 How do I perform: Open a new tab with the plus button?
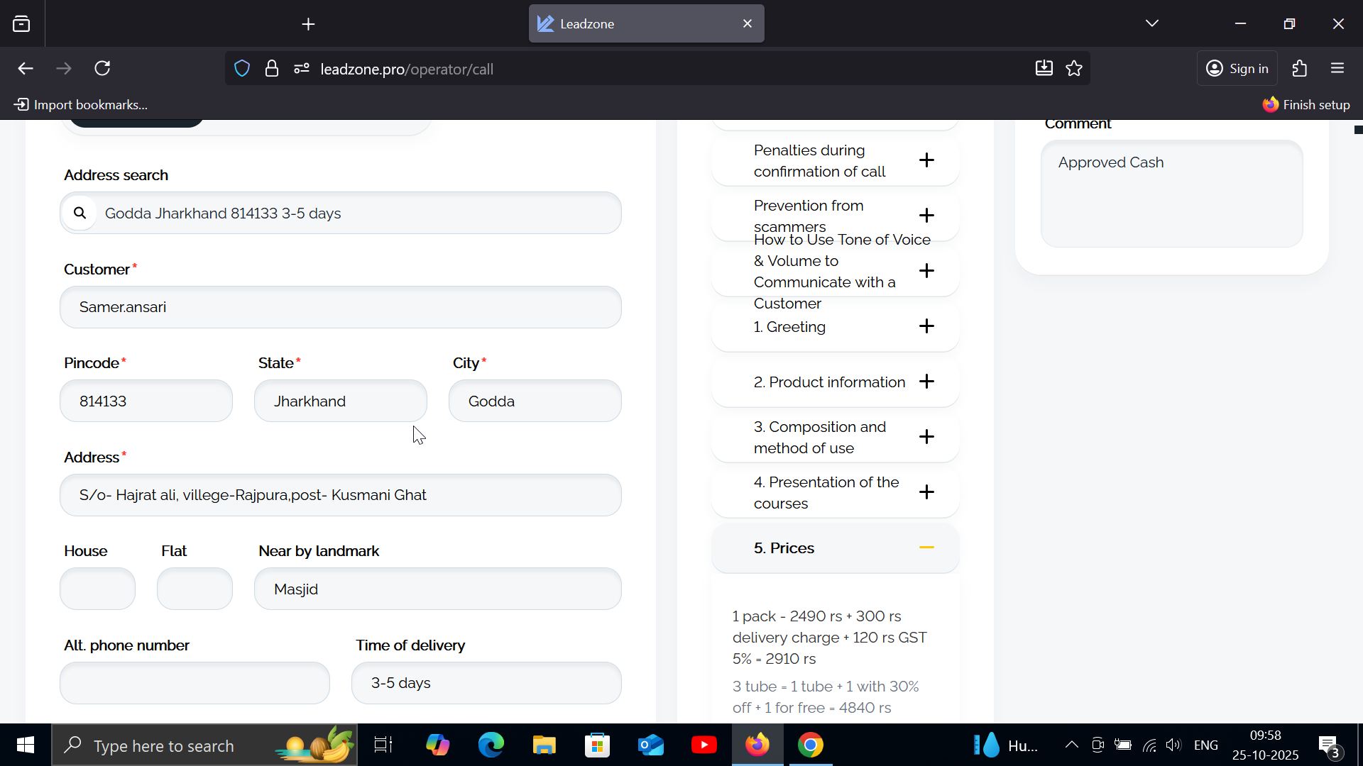click(308, 24)
